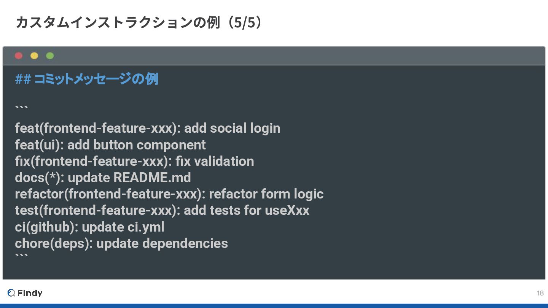
Task: Click the chore(deps): update dependencies line
Action: point(121,243)
